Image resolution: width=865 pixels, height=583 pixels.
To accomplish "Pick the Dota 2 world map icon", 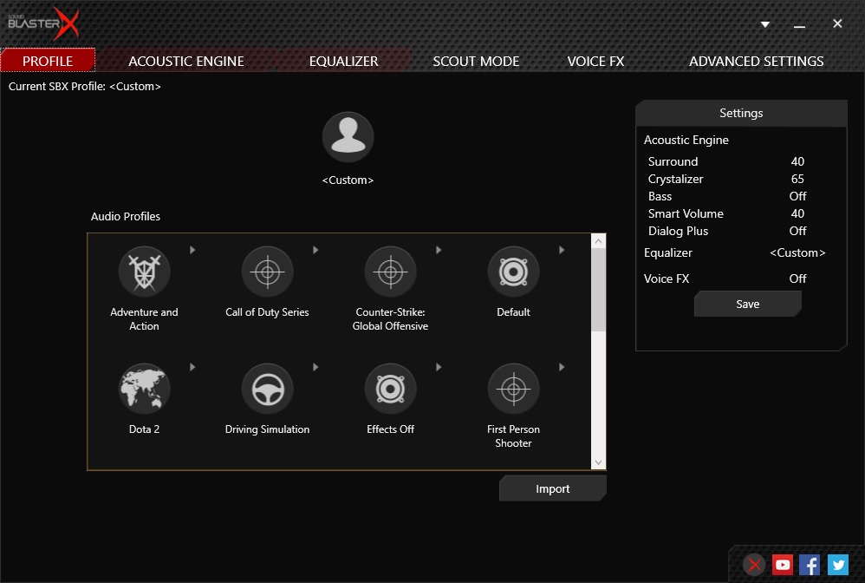I will 144,389.
